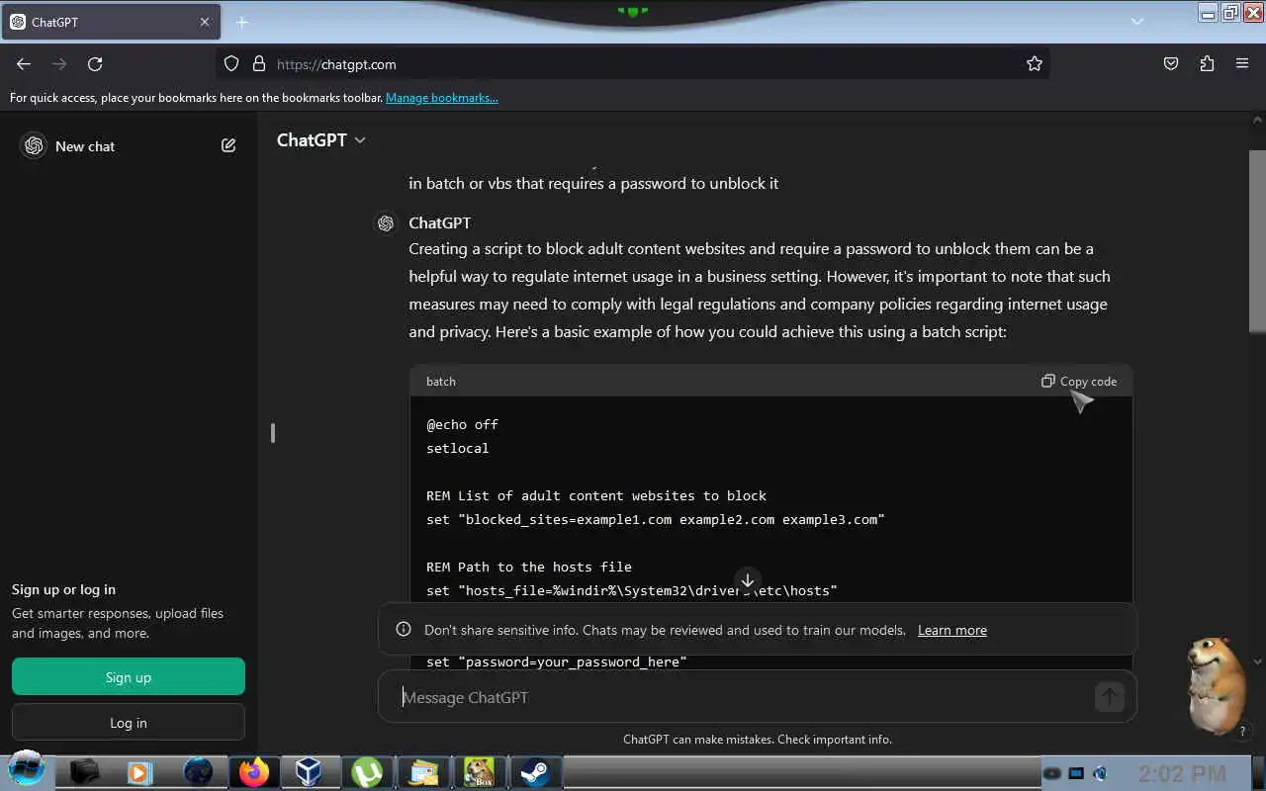Open the Extensions puzzle icon

pyautogui.click(x=1207, y=64)
